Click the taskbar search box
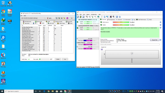The image size is (165, 93). point(19,91)
